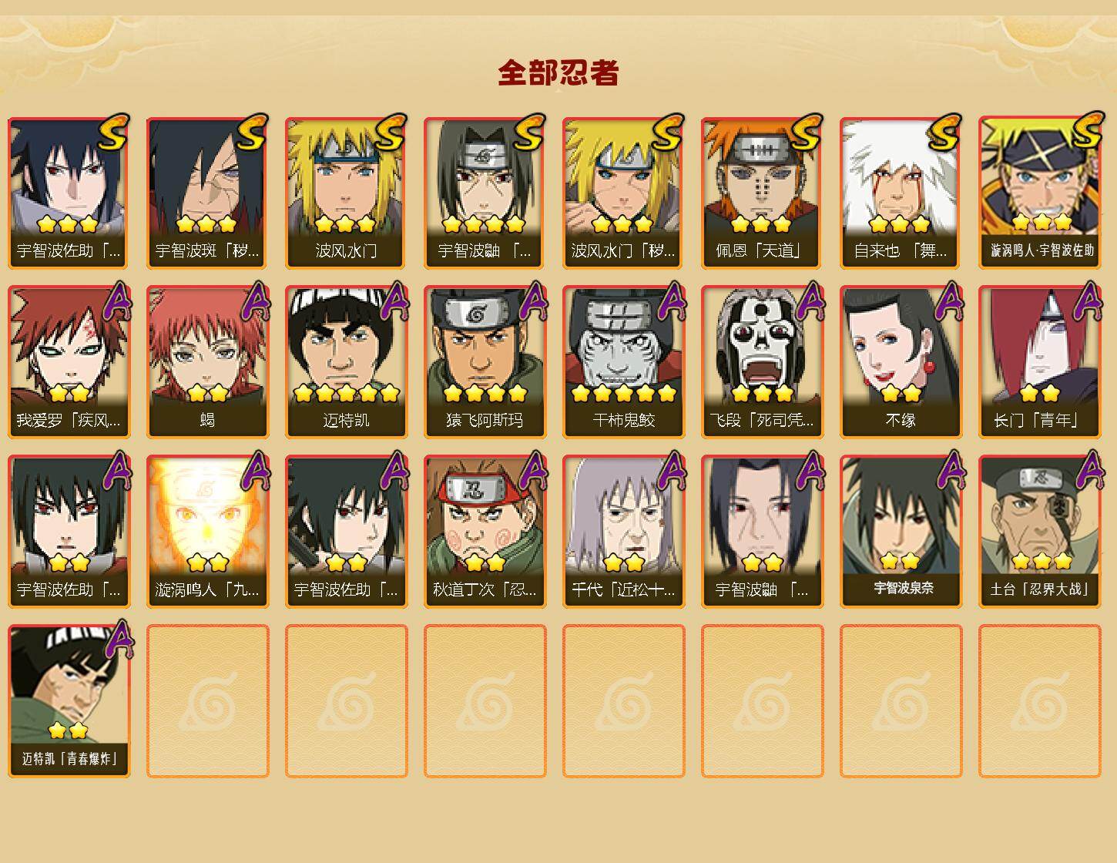The height and width of the screenshot is (863, 1117).
Task: Click the 全部忍者 title heading
Action: click(x=558, y=72)
